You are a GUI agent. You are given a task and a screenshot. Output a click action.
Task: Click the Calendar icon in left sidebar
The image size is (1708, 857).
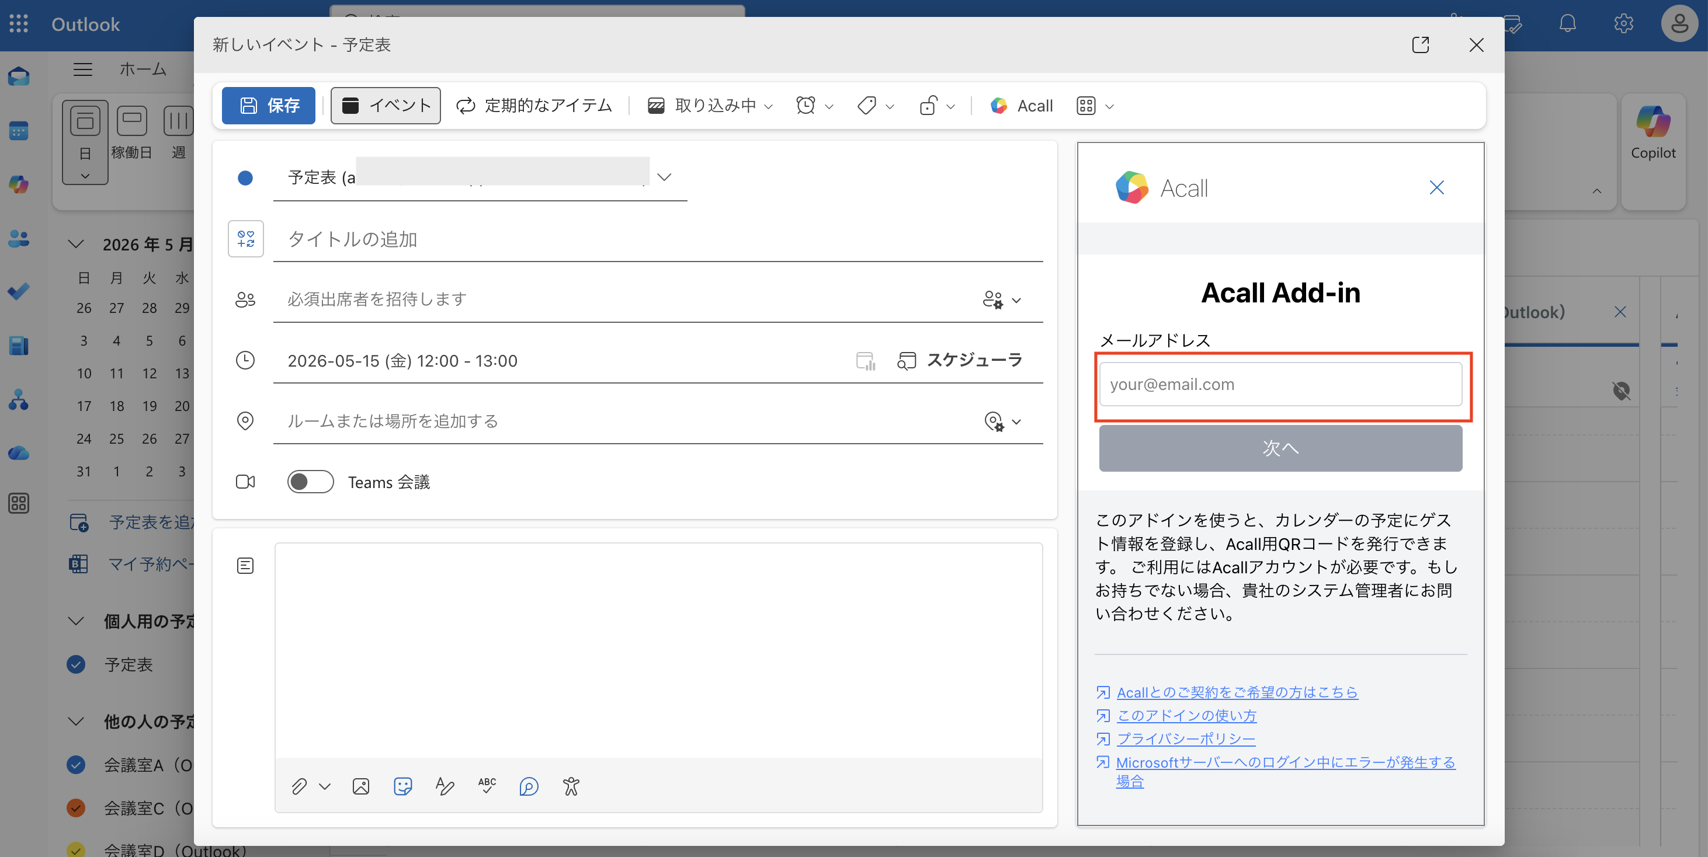coord(19,131)
